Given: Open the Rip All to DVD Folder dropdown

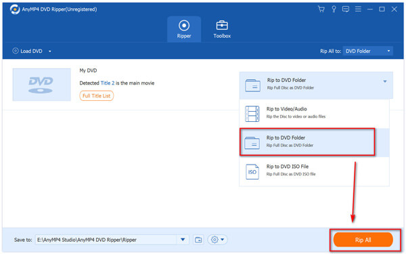Looking at the screenshot, I should pos(367,51).
